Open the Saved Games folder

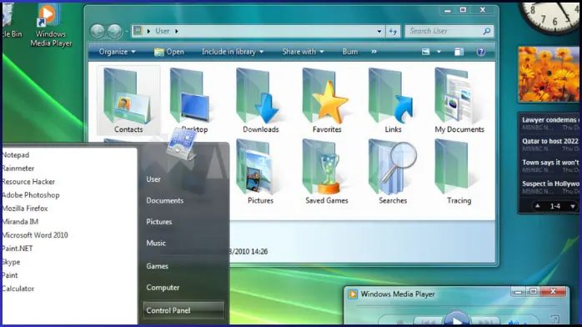click(327, 172)
